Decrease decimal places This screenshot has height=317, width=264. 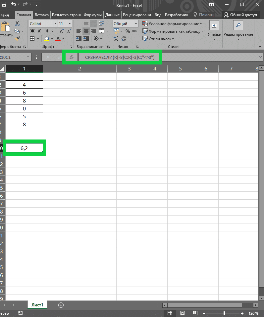(124, 39)
